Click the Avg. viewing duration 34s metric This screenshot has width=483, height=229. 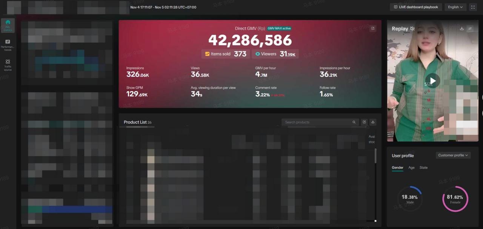tap(213, 92)
